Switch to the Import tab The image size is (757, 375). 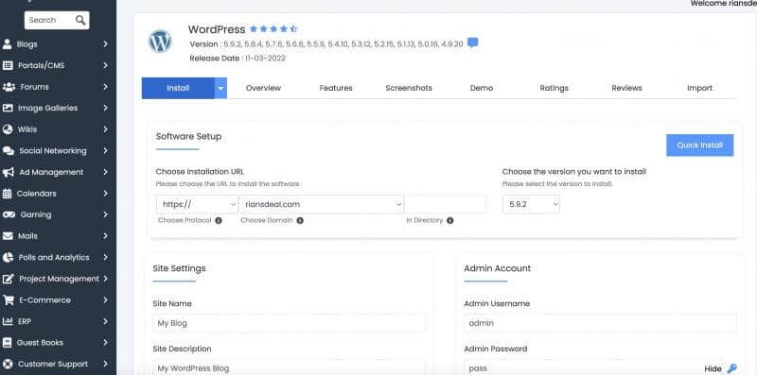[x=699, y=88]
